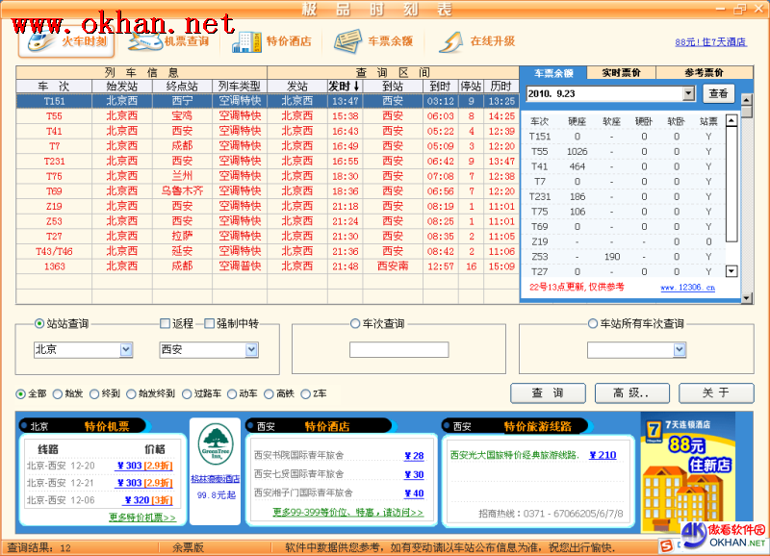Expand the 西安 arrival station dropdown
The image size is (770, 556).
pyautogui.click(x=251, y=349)
